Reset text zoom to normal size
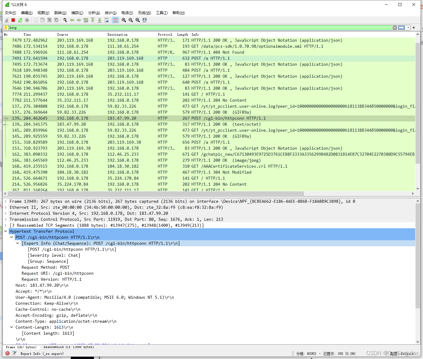Screen dimensions: 423x359 click(x=138, y=20)
